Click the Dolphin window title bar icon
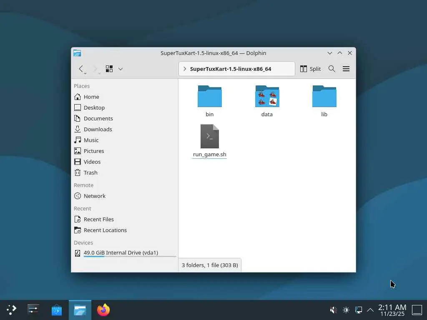427x320 pixels. point(77,53)
